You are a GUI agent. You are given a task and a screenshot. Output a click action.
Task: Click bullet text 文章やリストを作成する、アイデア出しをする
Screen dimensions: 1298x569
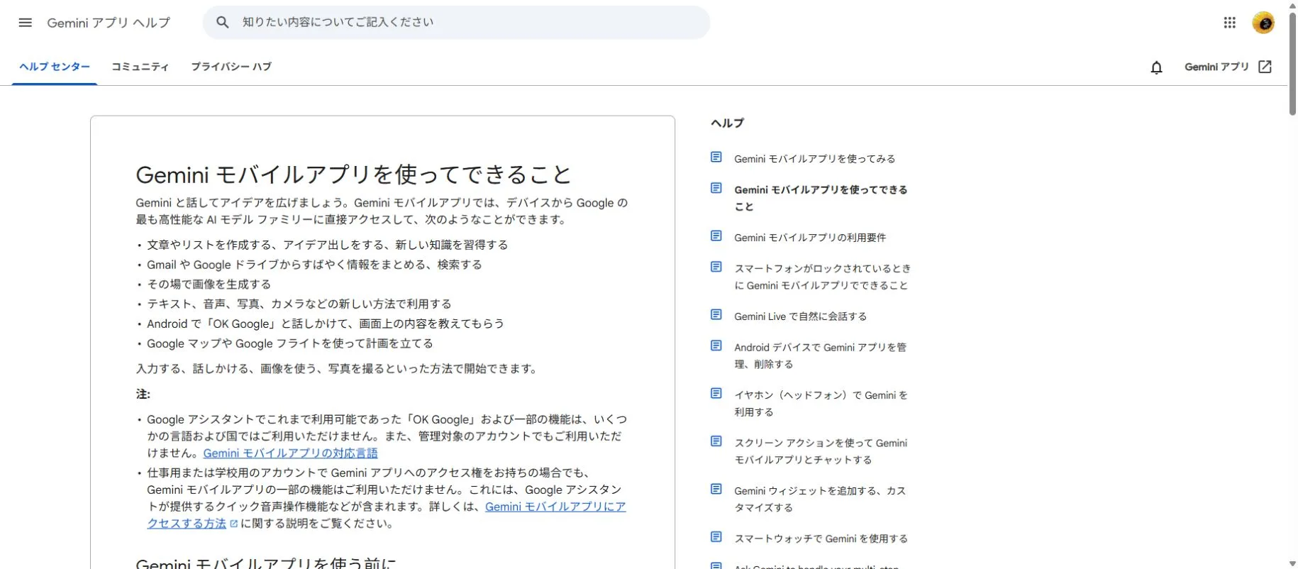point(327,245)
